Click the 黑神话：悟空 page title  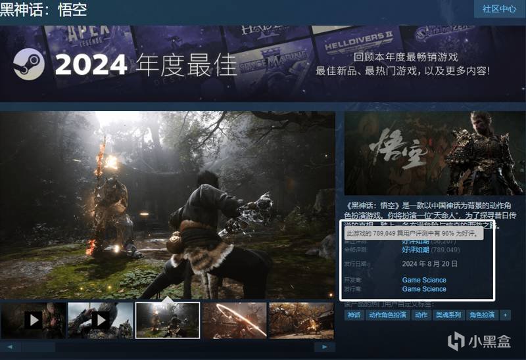coord(43,9)
